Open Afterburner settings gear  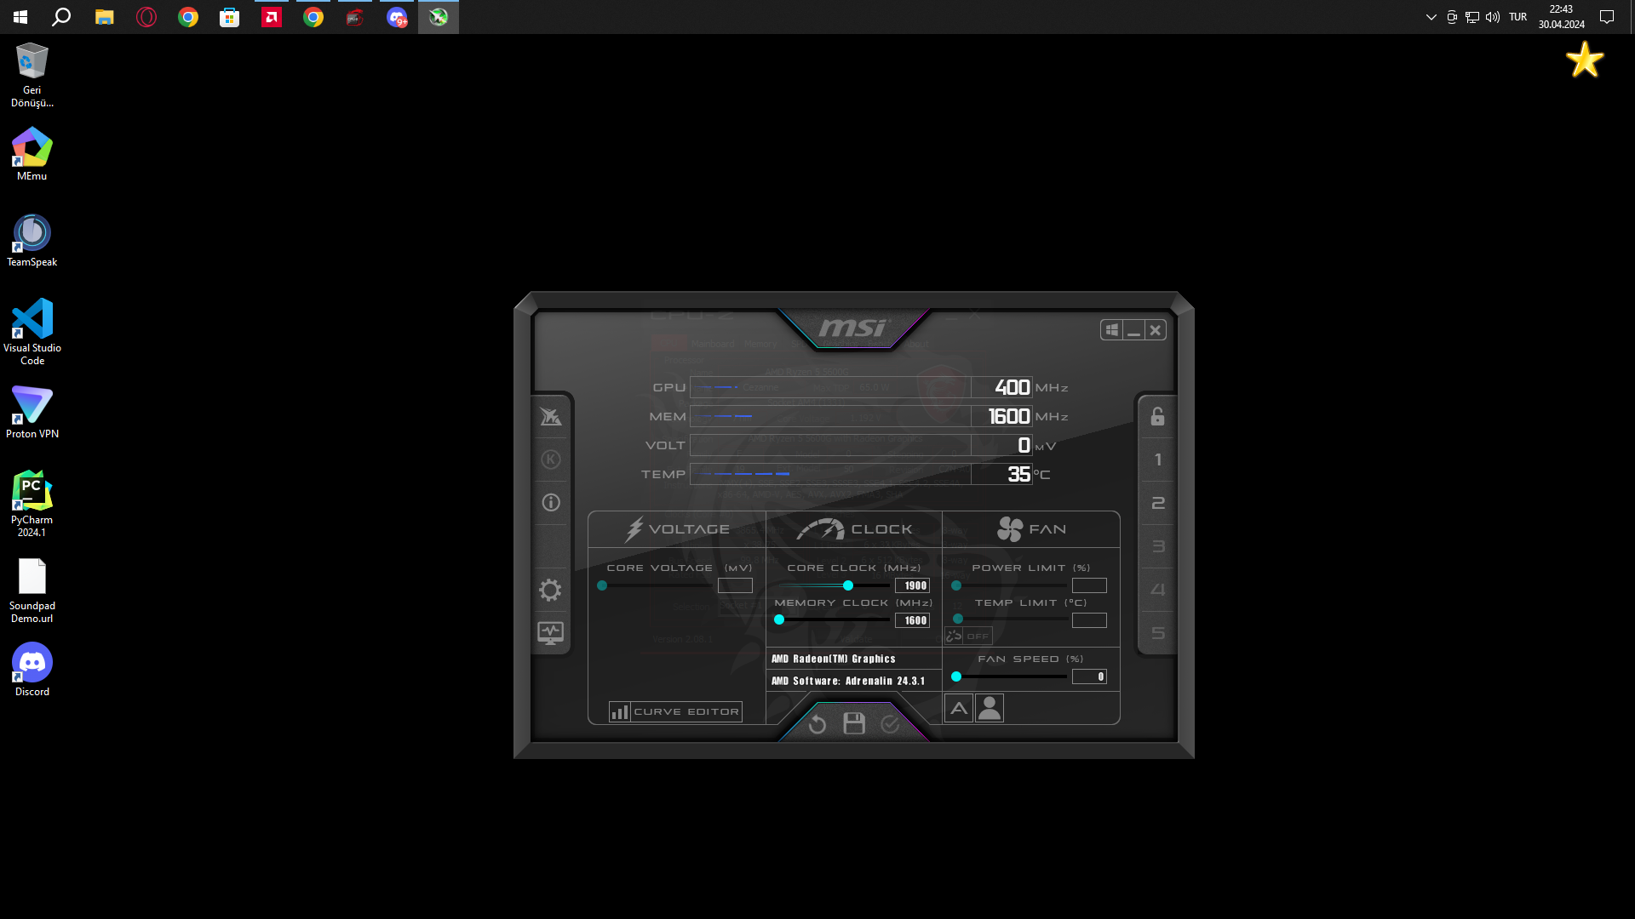pyautogui.click(x=551, y=590)
